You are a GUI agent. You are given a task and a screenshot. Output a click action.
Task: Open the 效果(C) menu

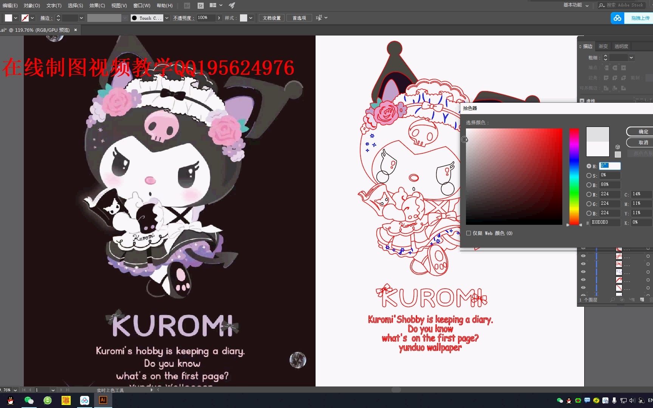click(x=97, y=6)
